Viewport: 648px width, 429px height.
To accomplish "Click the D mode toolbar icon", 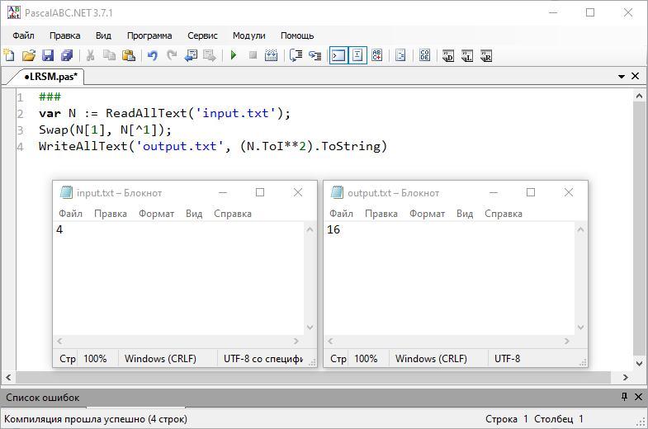I will point(448,55).
